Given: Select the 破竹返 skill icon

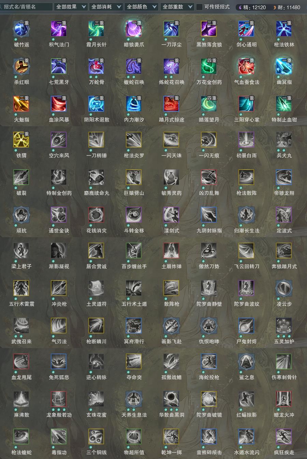Looking at the screenshot, I should coord(21,29).
